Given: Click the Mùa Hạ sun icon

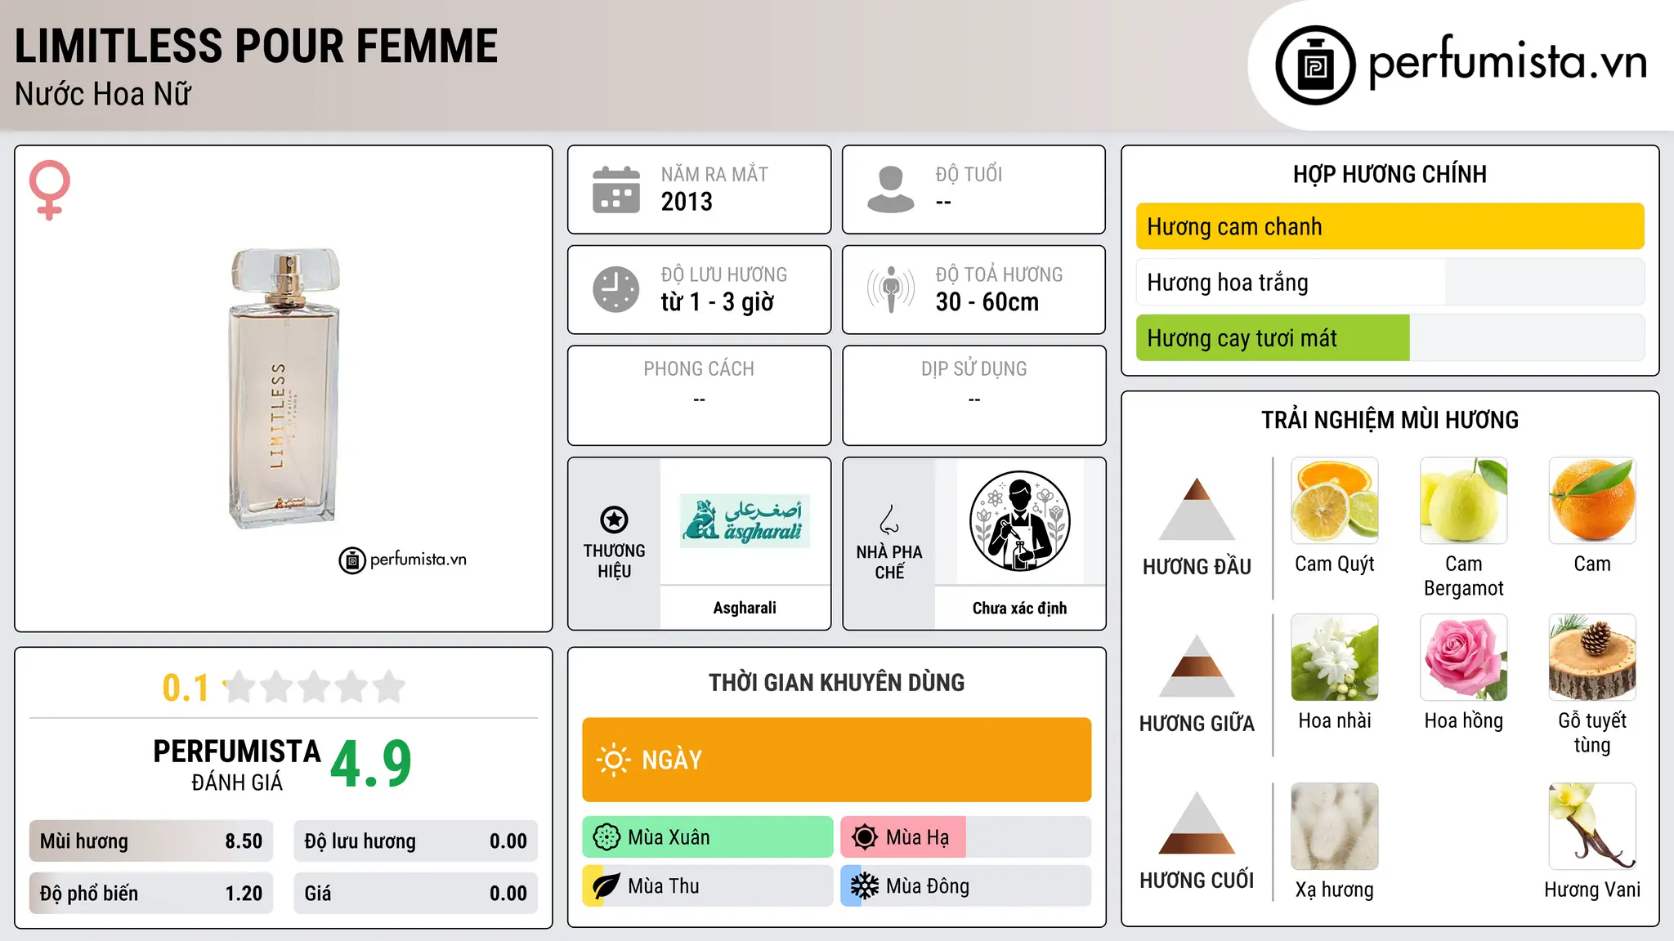Looking at the screenshot, I should click(x=865, y=837).
